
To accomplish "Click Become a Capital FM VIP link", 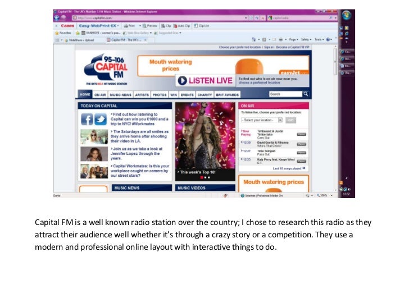I will point(292,48).
